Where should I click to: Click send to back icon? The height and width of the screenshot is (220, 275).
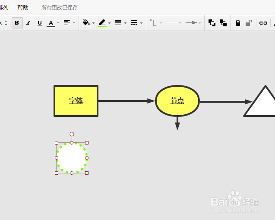pyautogui.click(x=223, y=23)
